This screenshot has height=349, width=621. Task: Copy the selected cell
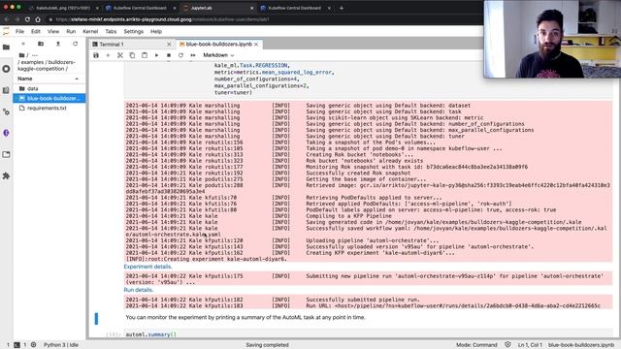click(x=132, y=55)
